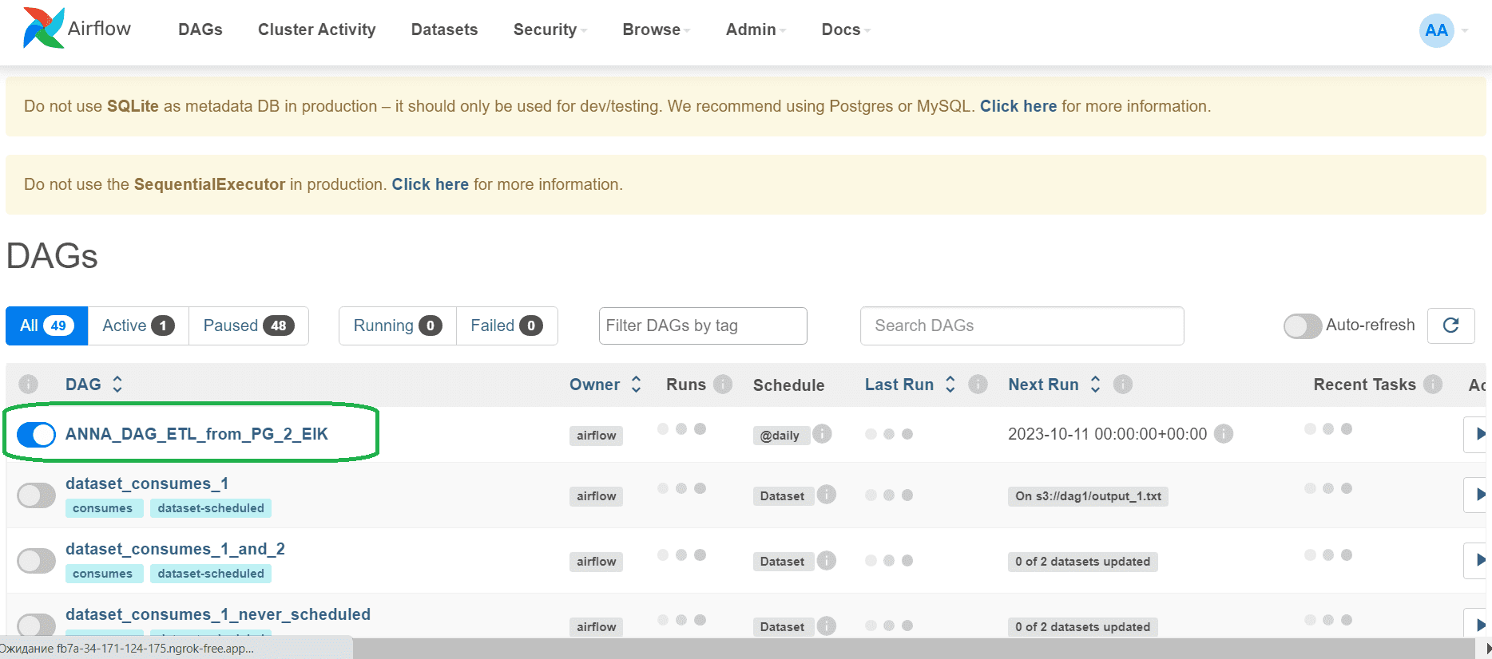
Task: Open dataset_consumes_1_and_2 DAG link
Action: [x=175, y=549]
